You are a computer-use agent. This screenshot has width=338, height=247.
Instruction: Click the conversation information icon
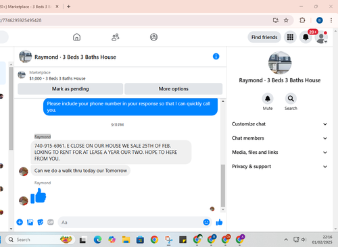coord(216,57)
